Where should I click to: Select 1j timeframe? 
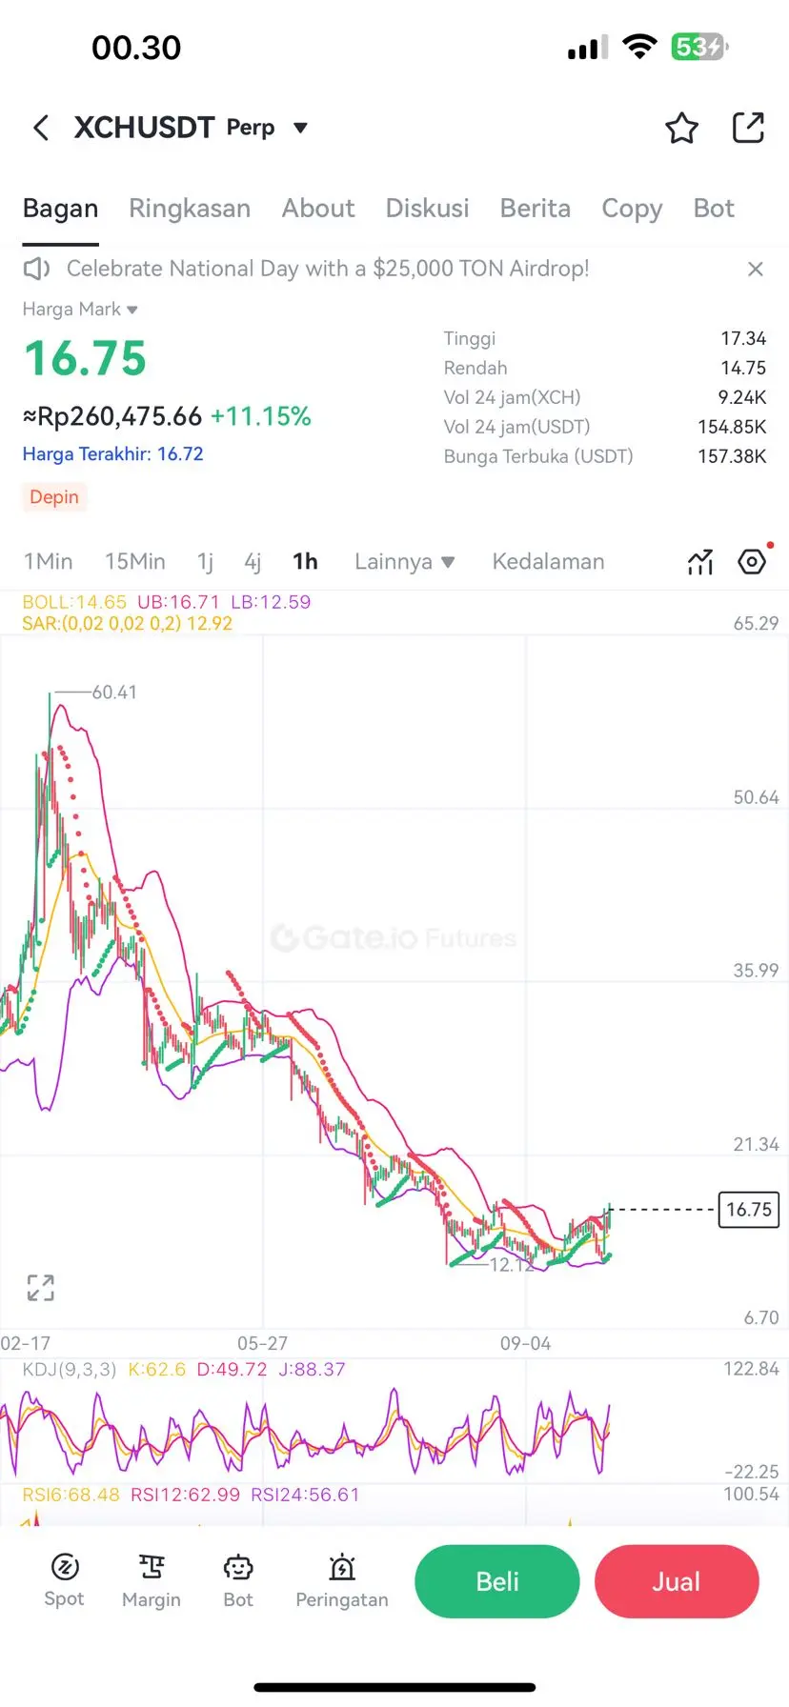click(x=205, y=562)
